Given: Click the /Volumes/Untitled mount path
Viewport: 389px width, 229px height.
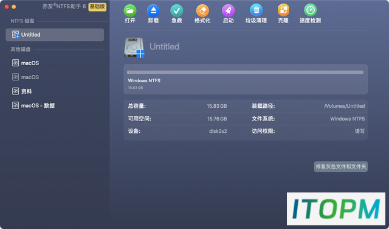Looking at the screenshot, I should click(x=345, y=106).
